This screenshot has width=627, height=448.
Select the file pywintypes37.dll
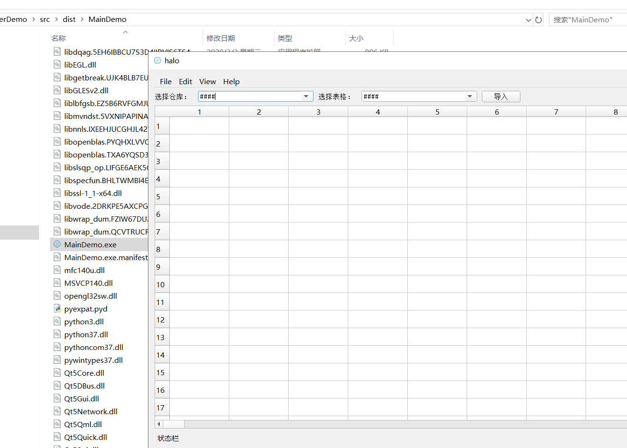point(93,360)
